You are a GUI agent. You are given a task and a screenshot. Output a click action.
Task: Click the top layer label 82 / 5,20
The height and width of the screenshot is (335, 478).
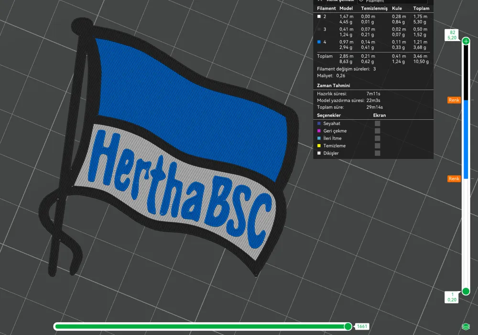[452, 35]
